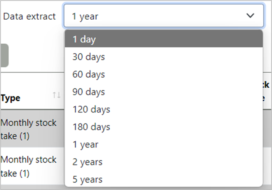This screenshot has height=190, width=272.
Task: Click the chevron arrow of Data extract
Action: coord(250,16)
